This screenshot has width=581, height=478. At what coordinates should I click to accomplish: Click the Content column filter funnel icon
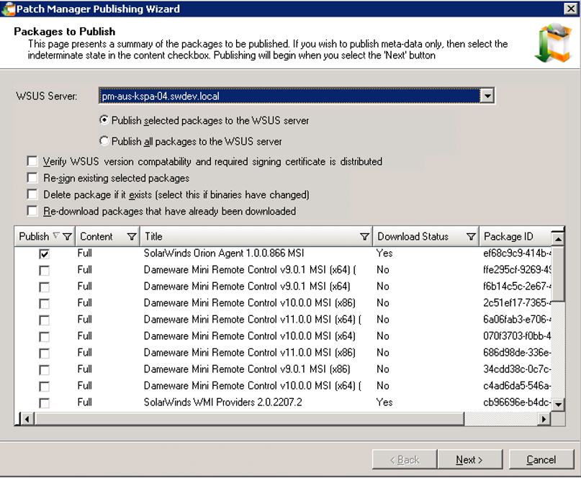[x=132, y=237]
